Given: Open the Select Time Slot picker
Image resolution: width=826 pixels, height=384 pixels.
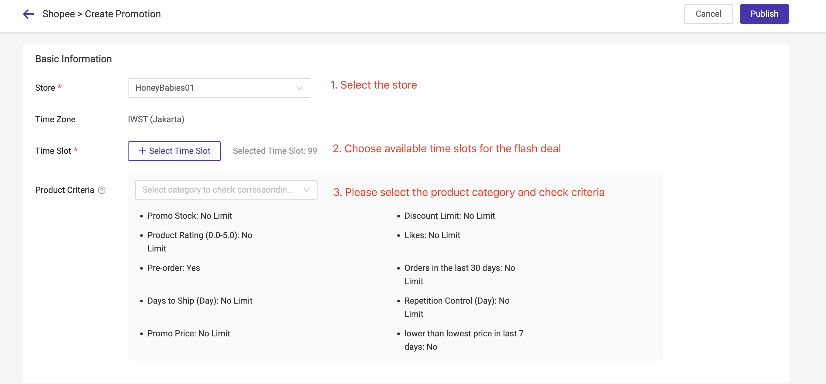Looking at the screenshot, I should click(x=174, y=151).
